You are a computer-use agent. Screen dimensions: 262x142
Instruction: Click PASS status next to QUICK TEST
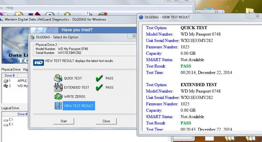[x=109, y=78]
